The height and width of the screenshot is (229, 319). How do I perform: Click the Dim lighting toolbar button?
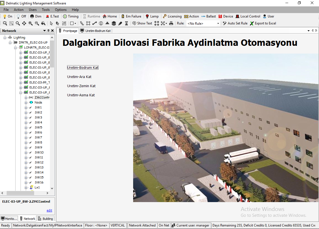(x=36, y=16)
